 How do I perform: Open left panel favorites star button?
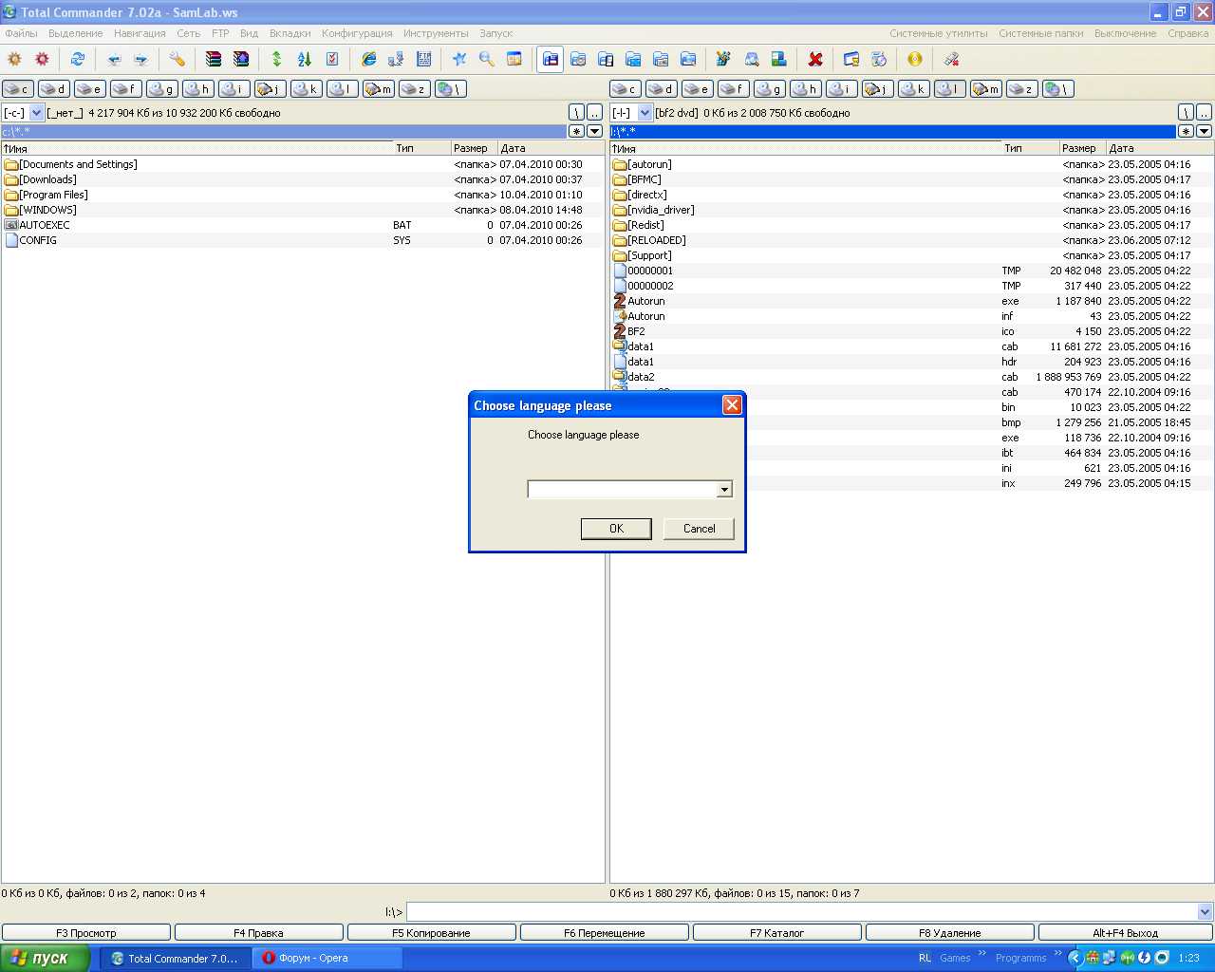tap(577, 131)
